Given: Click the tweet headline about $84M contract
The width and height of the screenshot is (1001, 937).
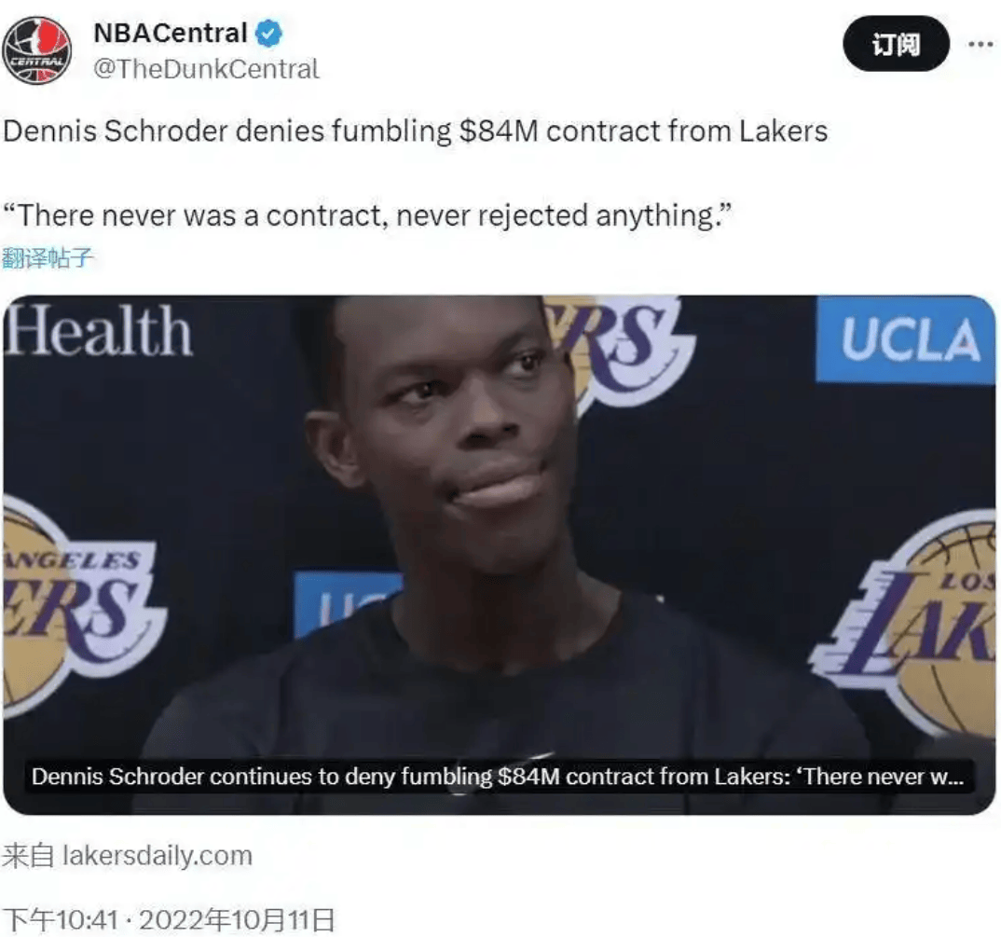Looking at the screenshot, I should tap(416, 131).
